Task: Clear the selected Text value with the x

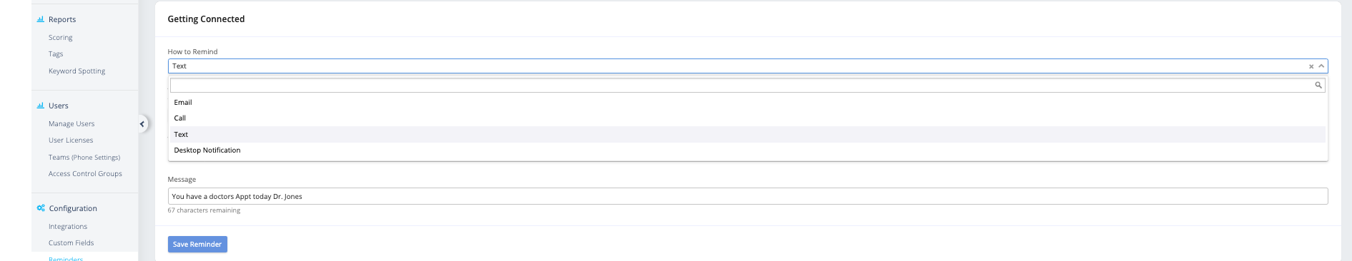Action: click(x=1311, y=66)
